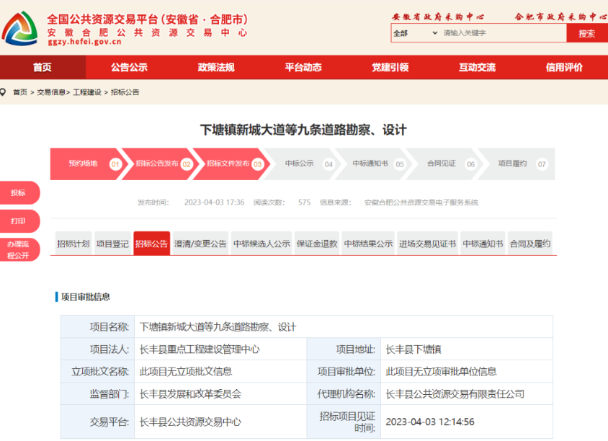
Task: Switch to 澄清/变更公告 tab
Action: pos(200,244)
